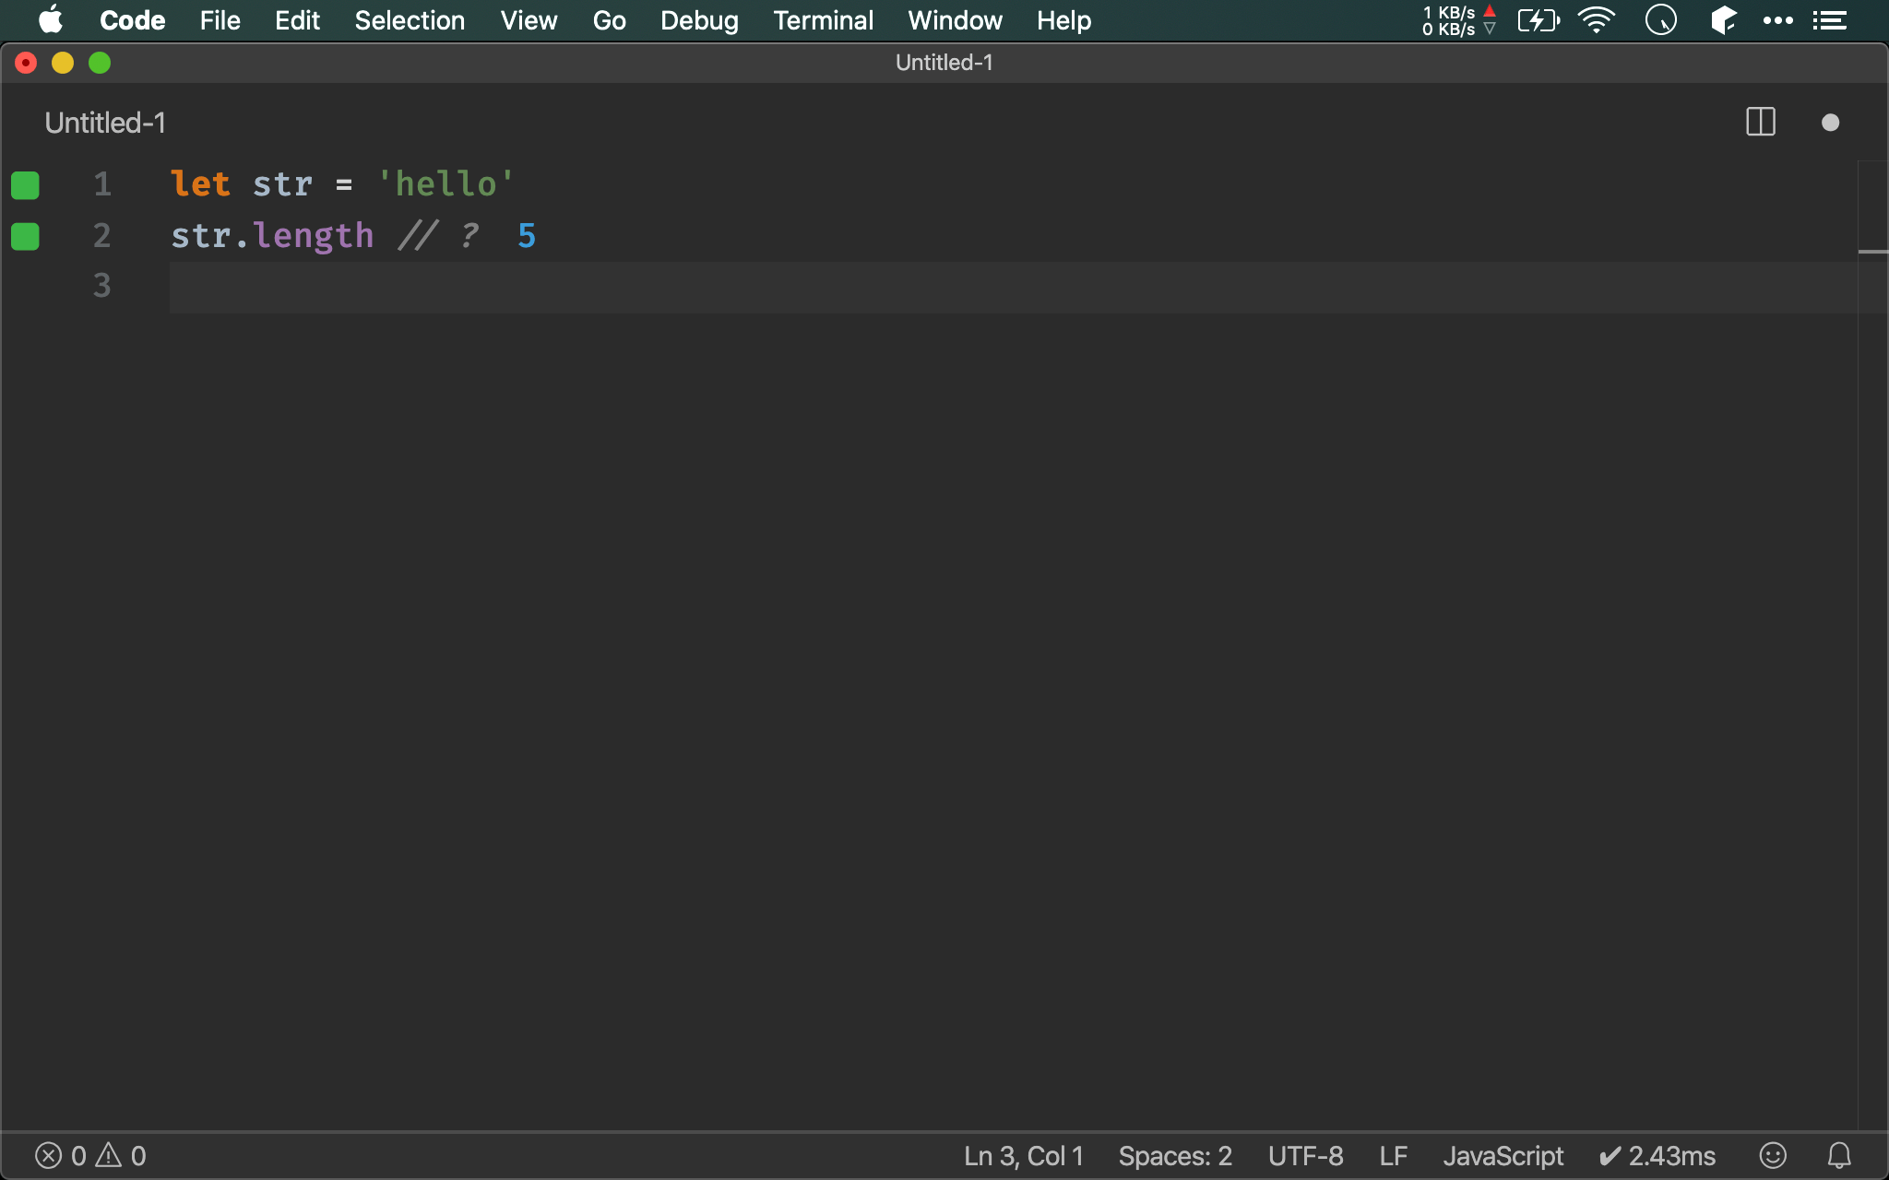Click the unsaved-changes dot on the tab bar
Viewport: 1889px width, 1180px height.
point(1830,123)
